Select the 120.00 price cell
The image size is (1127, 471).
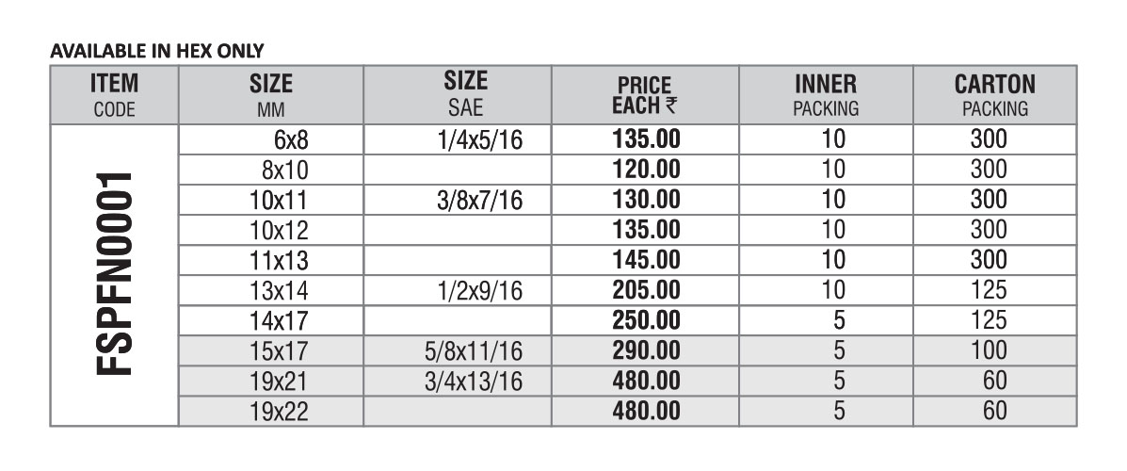click(x=645, y=171)
